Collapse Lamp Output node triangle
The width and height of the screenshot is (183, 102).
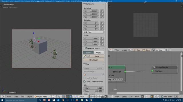[154, 67]
